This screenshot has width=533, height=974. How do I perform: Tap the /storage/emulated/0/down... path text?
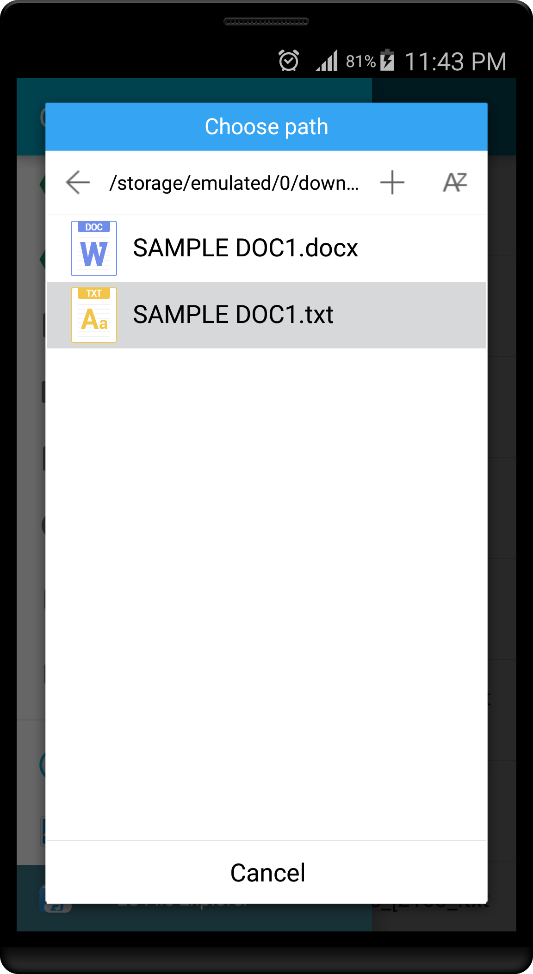[x=234, y=183]
